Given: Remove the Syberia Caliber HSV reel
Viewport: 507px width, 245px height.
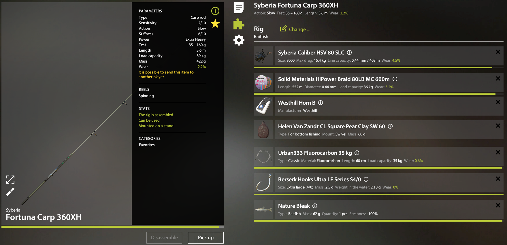Looking at the screenshot, I should pyautogui.click(x=498, y=52).
